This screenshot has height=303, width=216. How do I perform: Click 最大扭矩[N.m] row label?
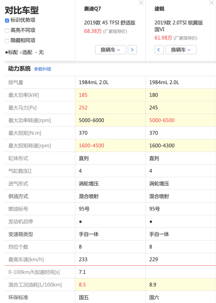coord(25,133)
